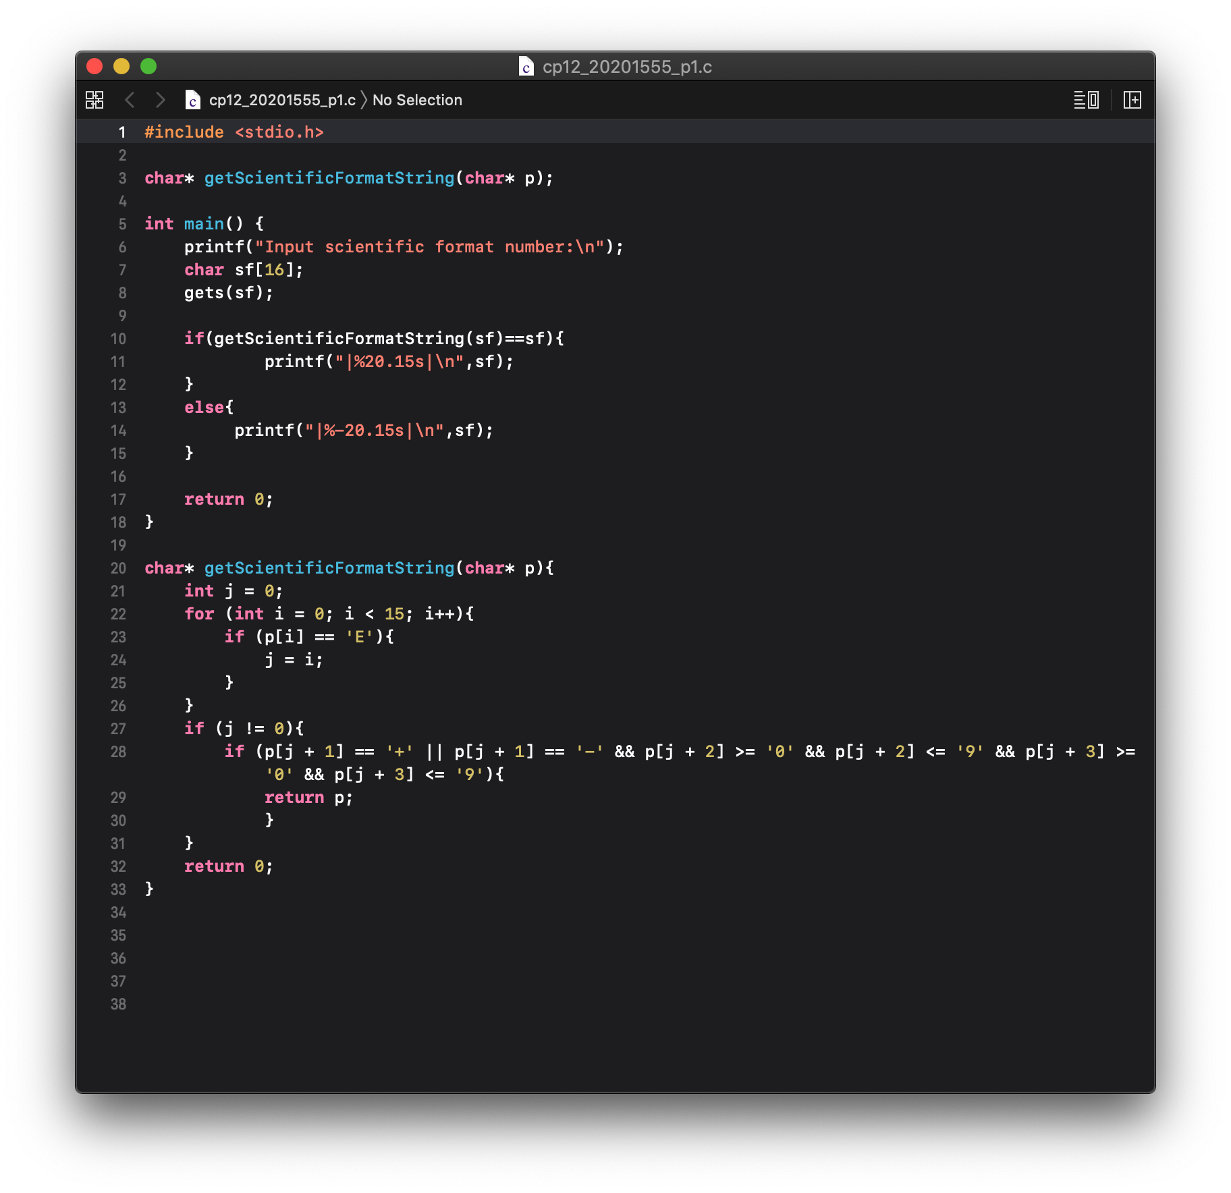Click line number 5 in gutter
The width and height of the screenshot is (1231, 1193).
pyautogui.click(x=122, y=224)
